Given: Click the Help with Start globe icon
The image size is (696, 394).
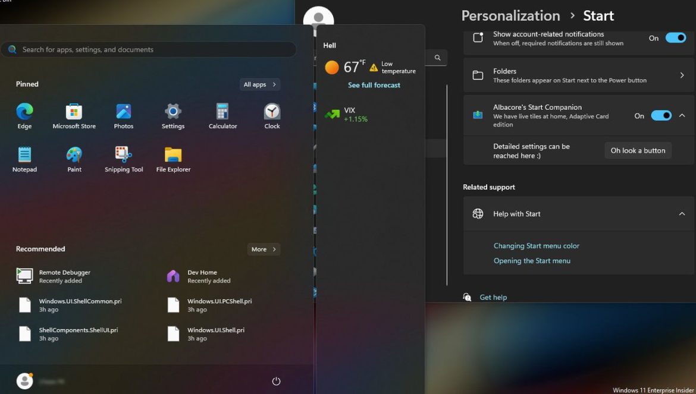Looking at the screenshot, I should (478, 213).
